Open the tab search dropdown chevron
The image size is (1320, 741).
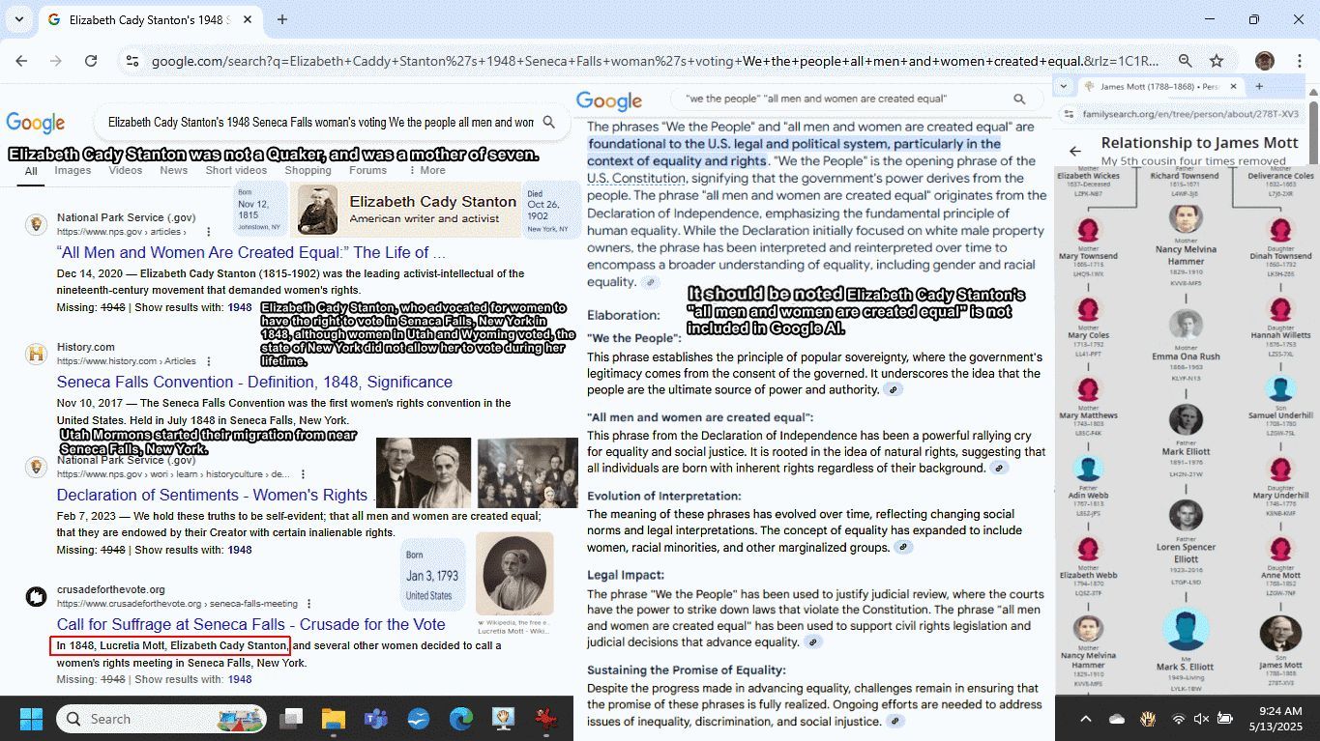click(x=18, y=19)
